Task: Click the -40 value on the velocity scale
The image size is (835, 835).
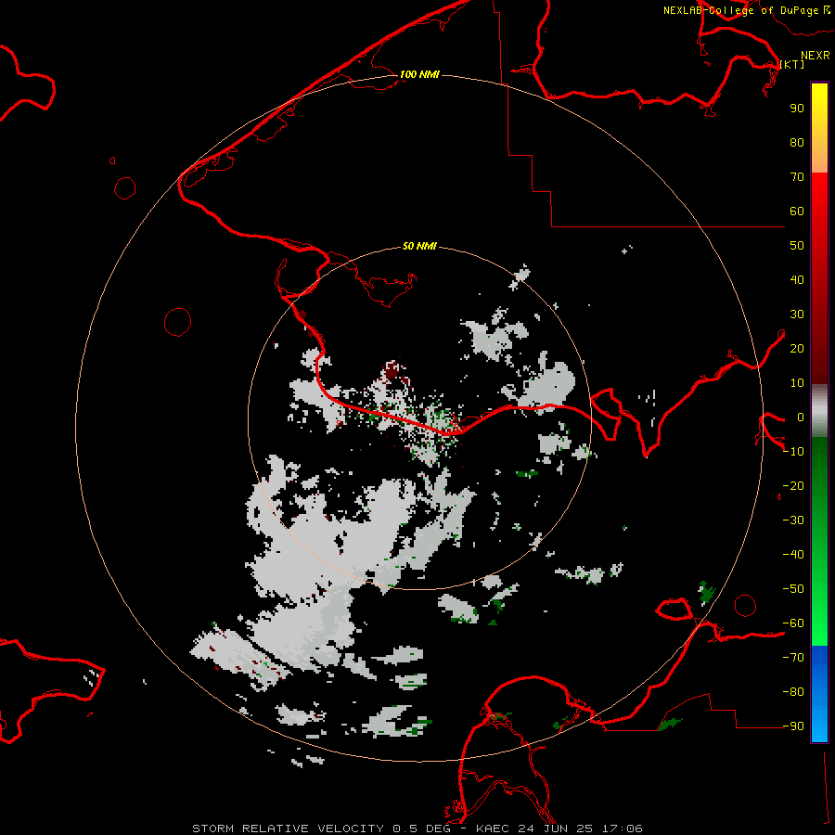Action: coord(793,555)
